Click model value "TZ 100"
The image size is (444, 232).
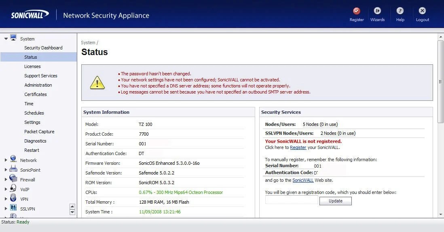click(145, 124)
